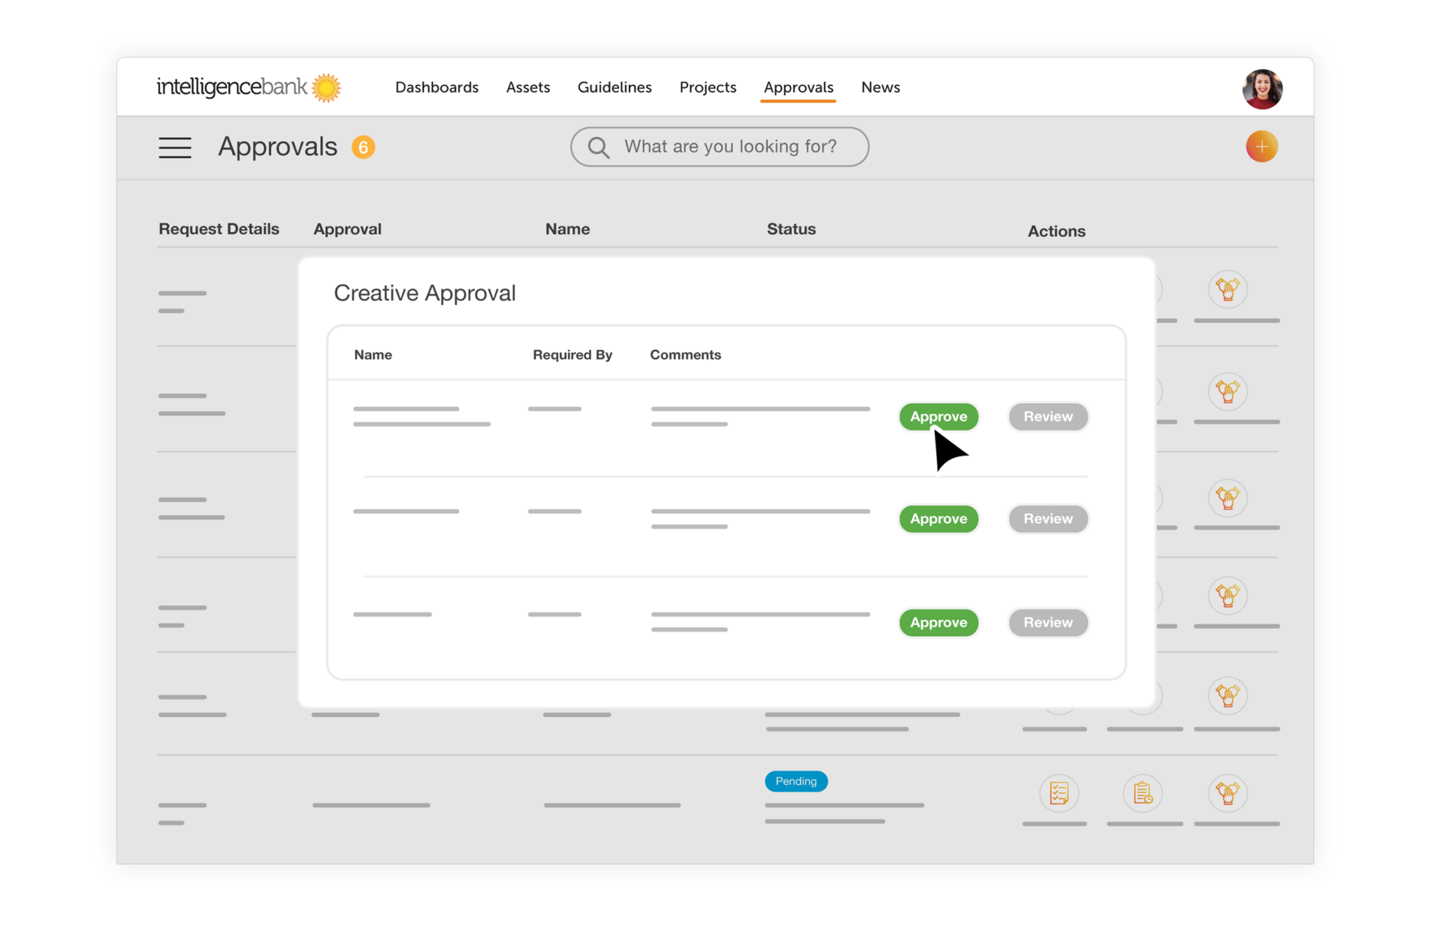Viewport: 1431px width, 942px height.
Task: Open the clipboard clock icon in Pending row
Action: [1143, 793]
